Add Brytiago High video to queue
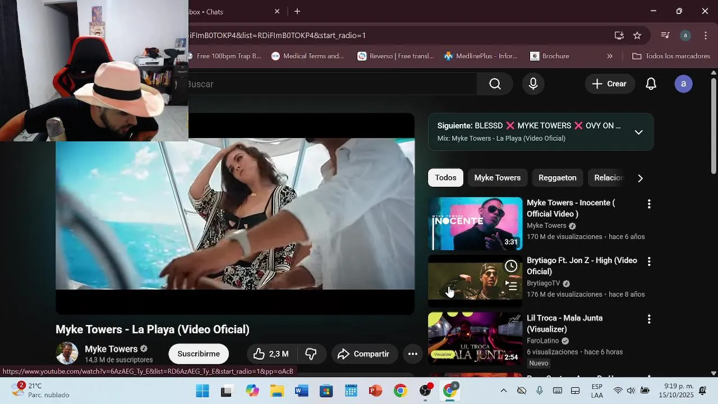 click(511, 285)
